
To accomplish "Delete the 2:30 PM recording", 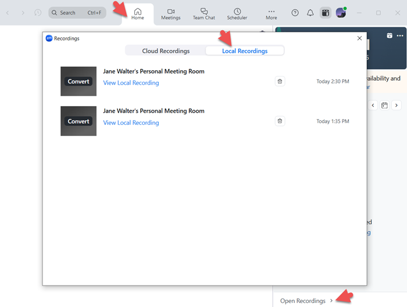I will point(280,81).
